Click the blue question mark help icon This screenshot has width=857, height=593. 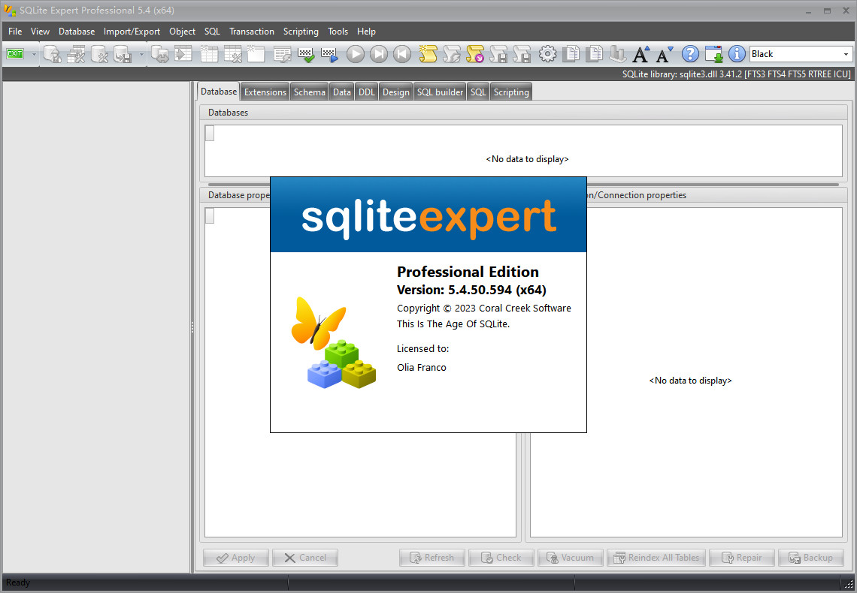point(690,54)
